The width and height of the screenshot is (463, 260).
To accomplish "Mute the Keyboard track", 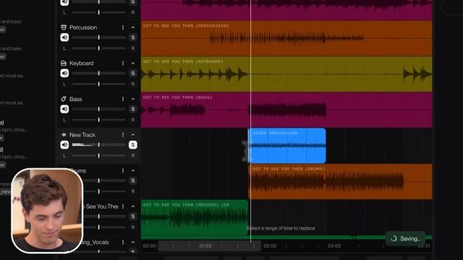I will coord(64,73).
